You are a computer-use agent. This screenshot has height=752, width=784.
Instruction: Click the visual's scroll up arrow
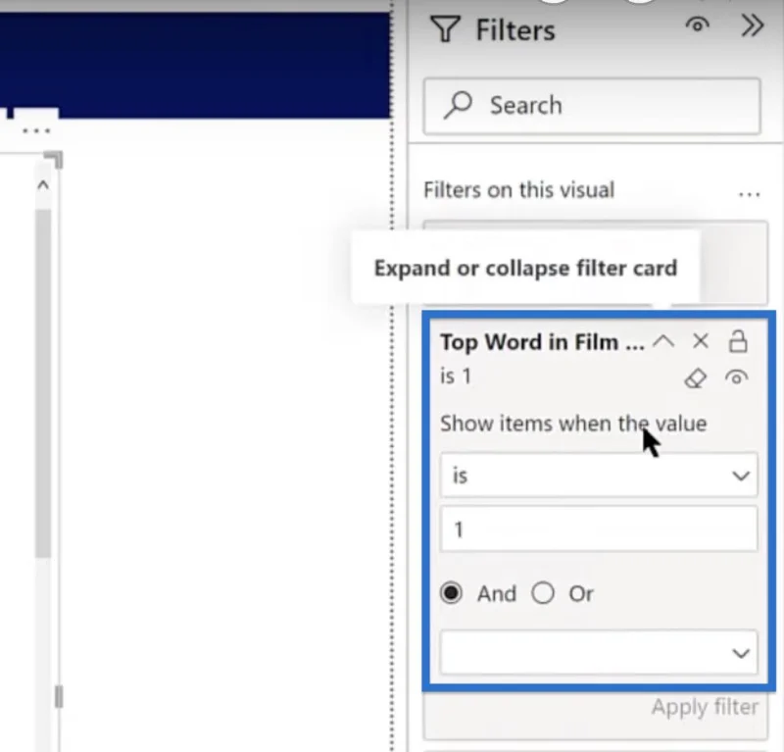coord(43,185)
